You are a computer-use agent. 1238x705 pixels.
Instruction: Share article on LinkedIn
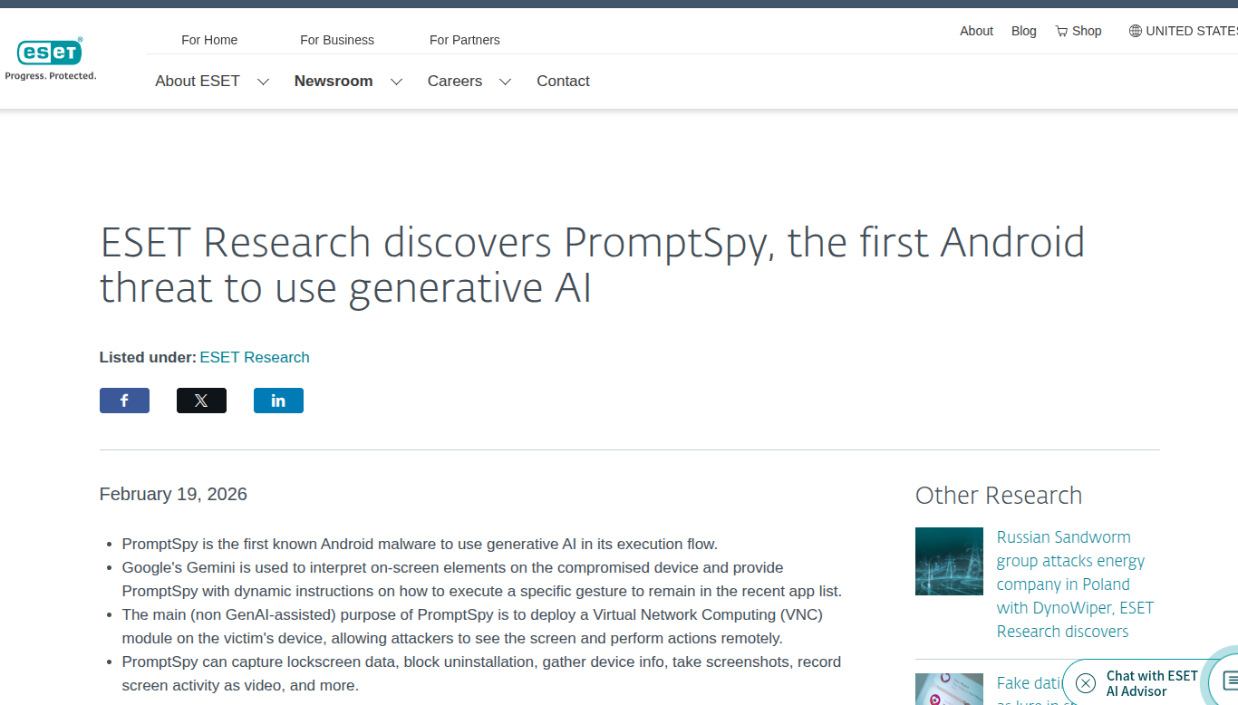pyautogui.click(x=278, y=401)
